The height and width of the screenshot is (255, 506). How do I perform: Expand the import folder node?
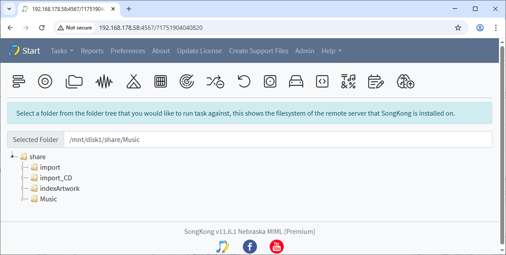coord(22,168)
